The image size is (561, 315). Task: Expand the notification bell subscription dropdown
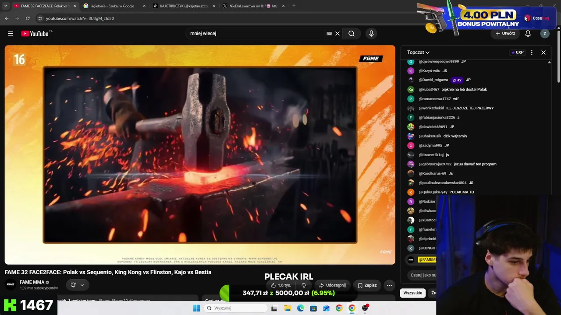coord(77,285)
